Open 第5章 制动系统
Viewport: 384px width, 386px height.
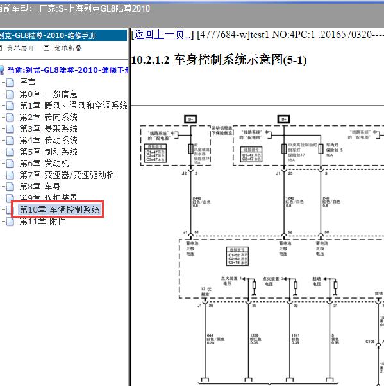pyautogui.click(x=48, y=152)
